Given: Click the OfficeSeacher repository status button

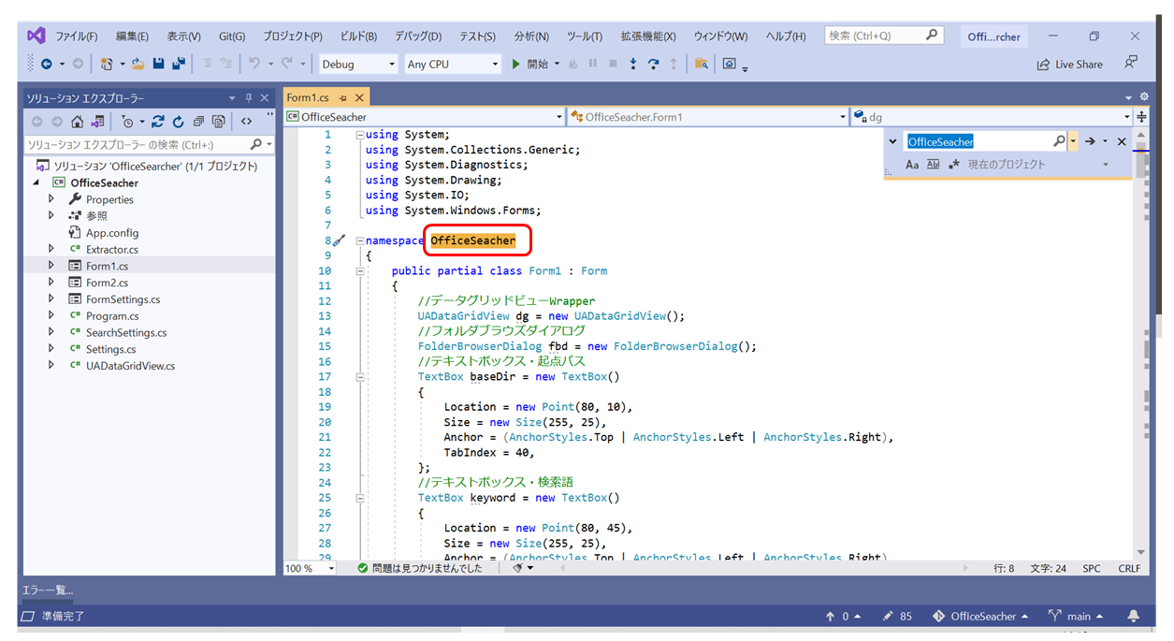Looking at the screenshot, I should pos(980,617).
